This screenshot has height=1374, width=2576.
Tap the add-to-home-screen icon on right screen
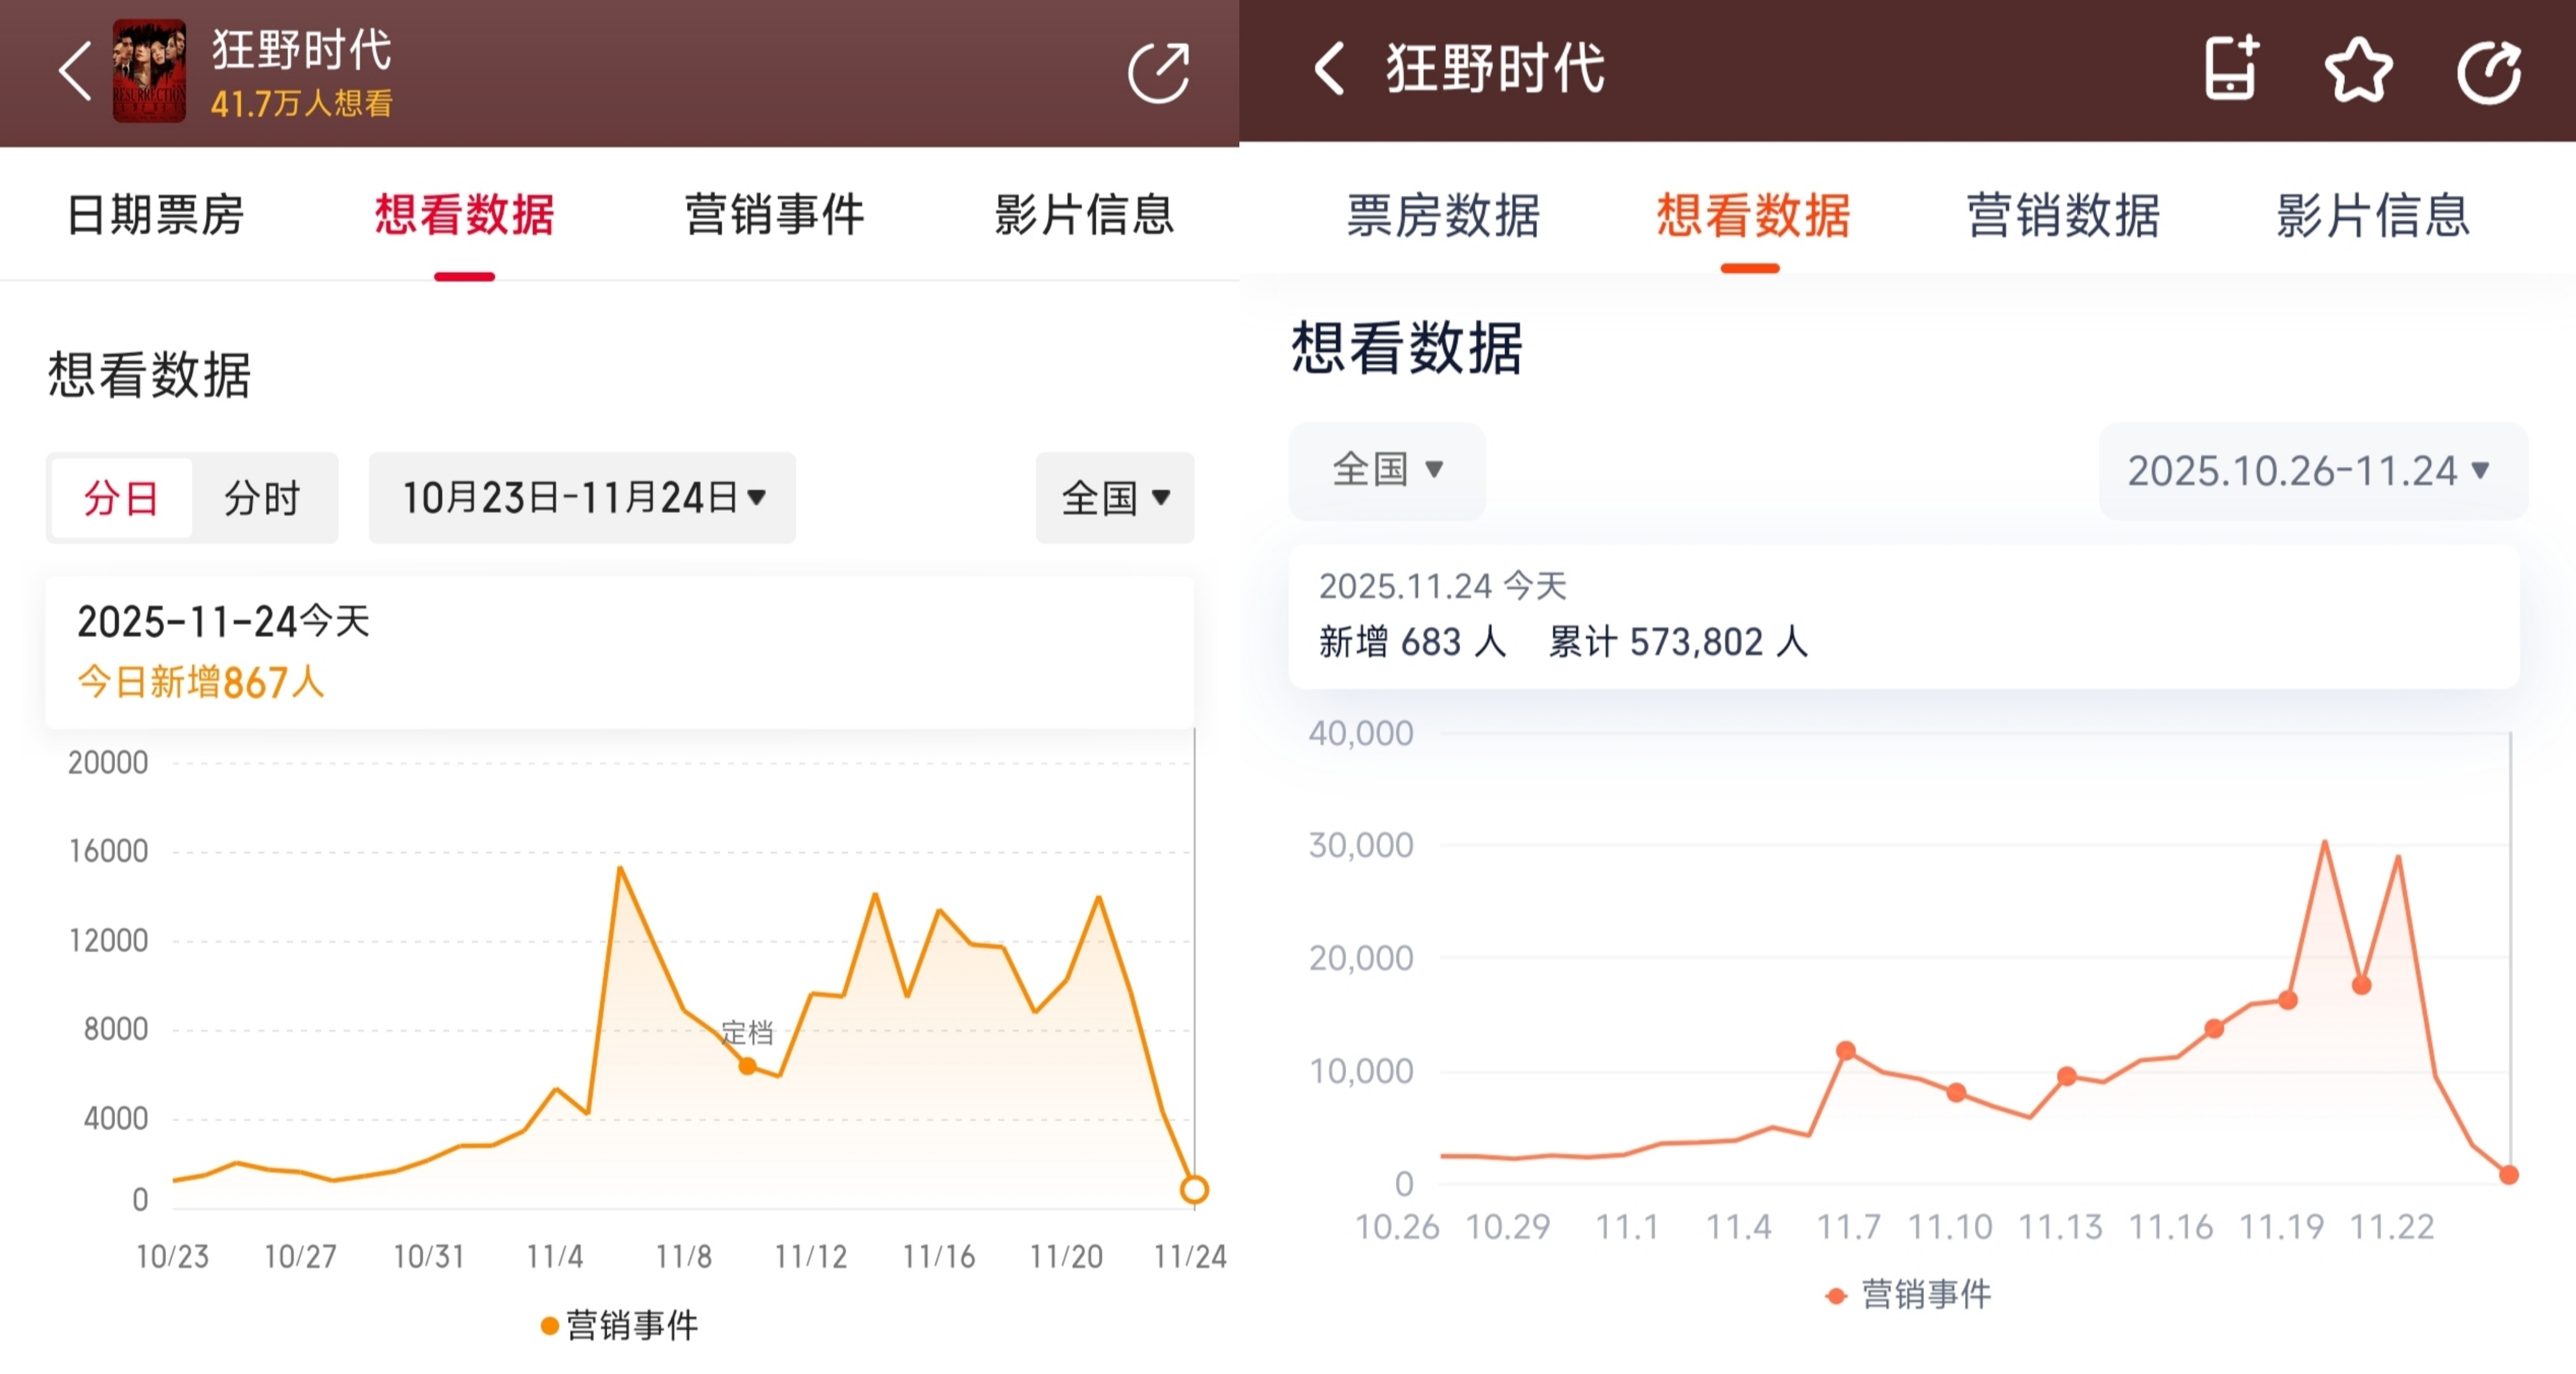tap(2230, 70)
